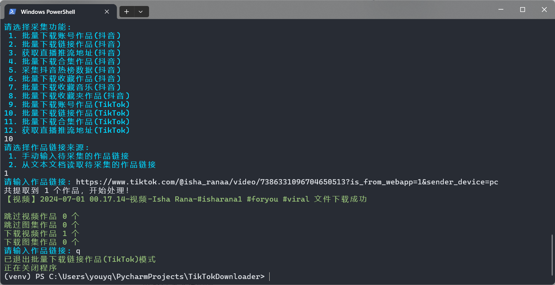Click the line 共提取到 1 个作品，开始处理
Screen dimensions: 555x285
(x=67, y=190)
